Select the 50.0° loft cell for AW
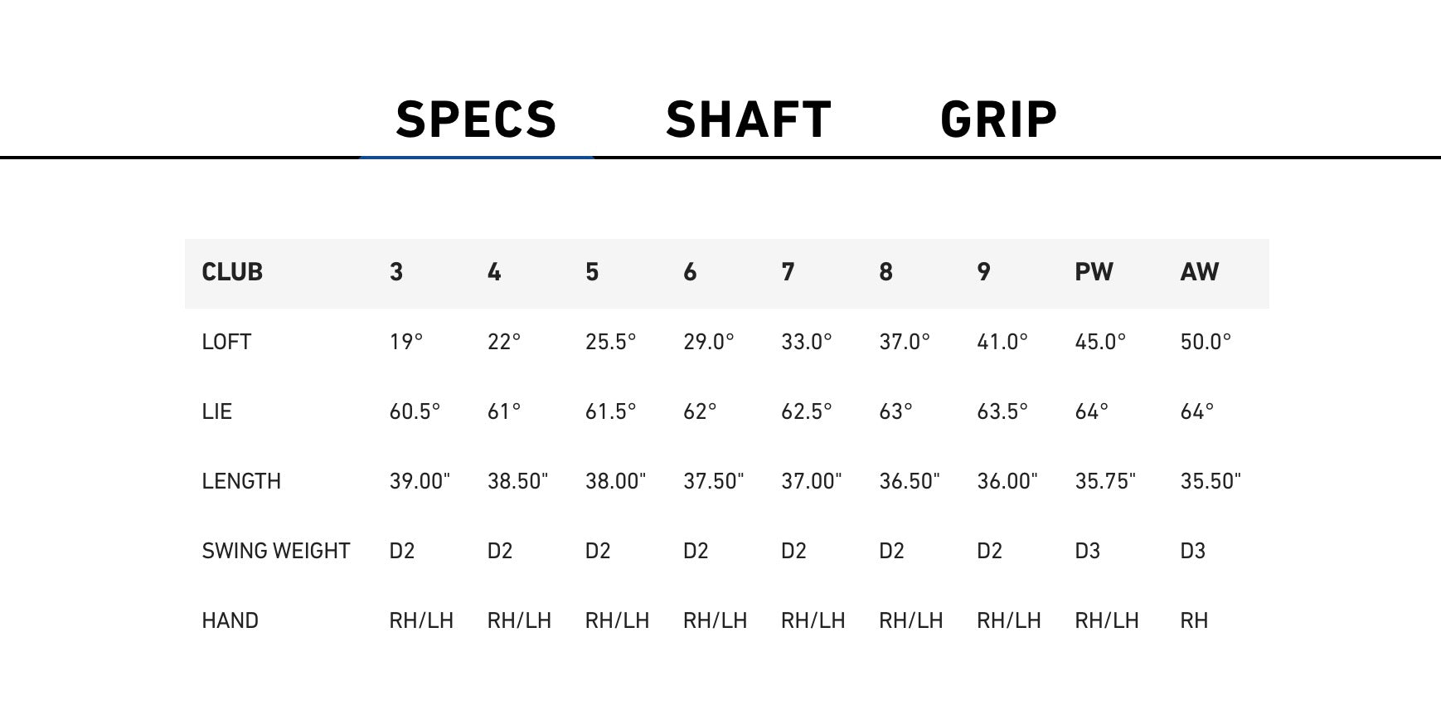Image resolution: width=1441 pixels, height=720 pixels. pos(1206,342)
